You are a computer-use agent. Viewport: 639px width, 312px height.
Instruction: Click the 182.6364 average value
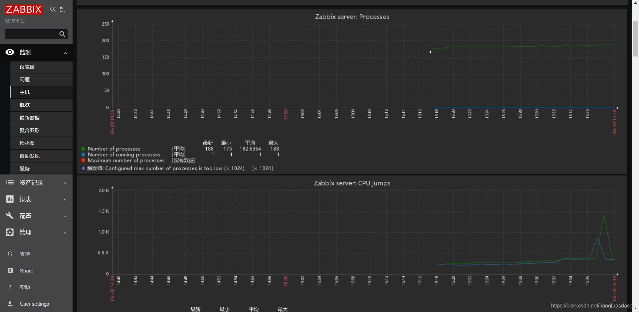(x=250, y=149)
